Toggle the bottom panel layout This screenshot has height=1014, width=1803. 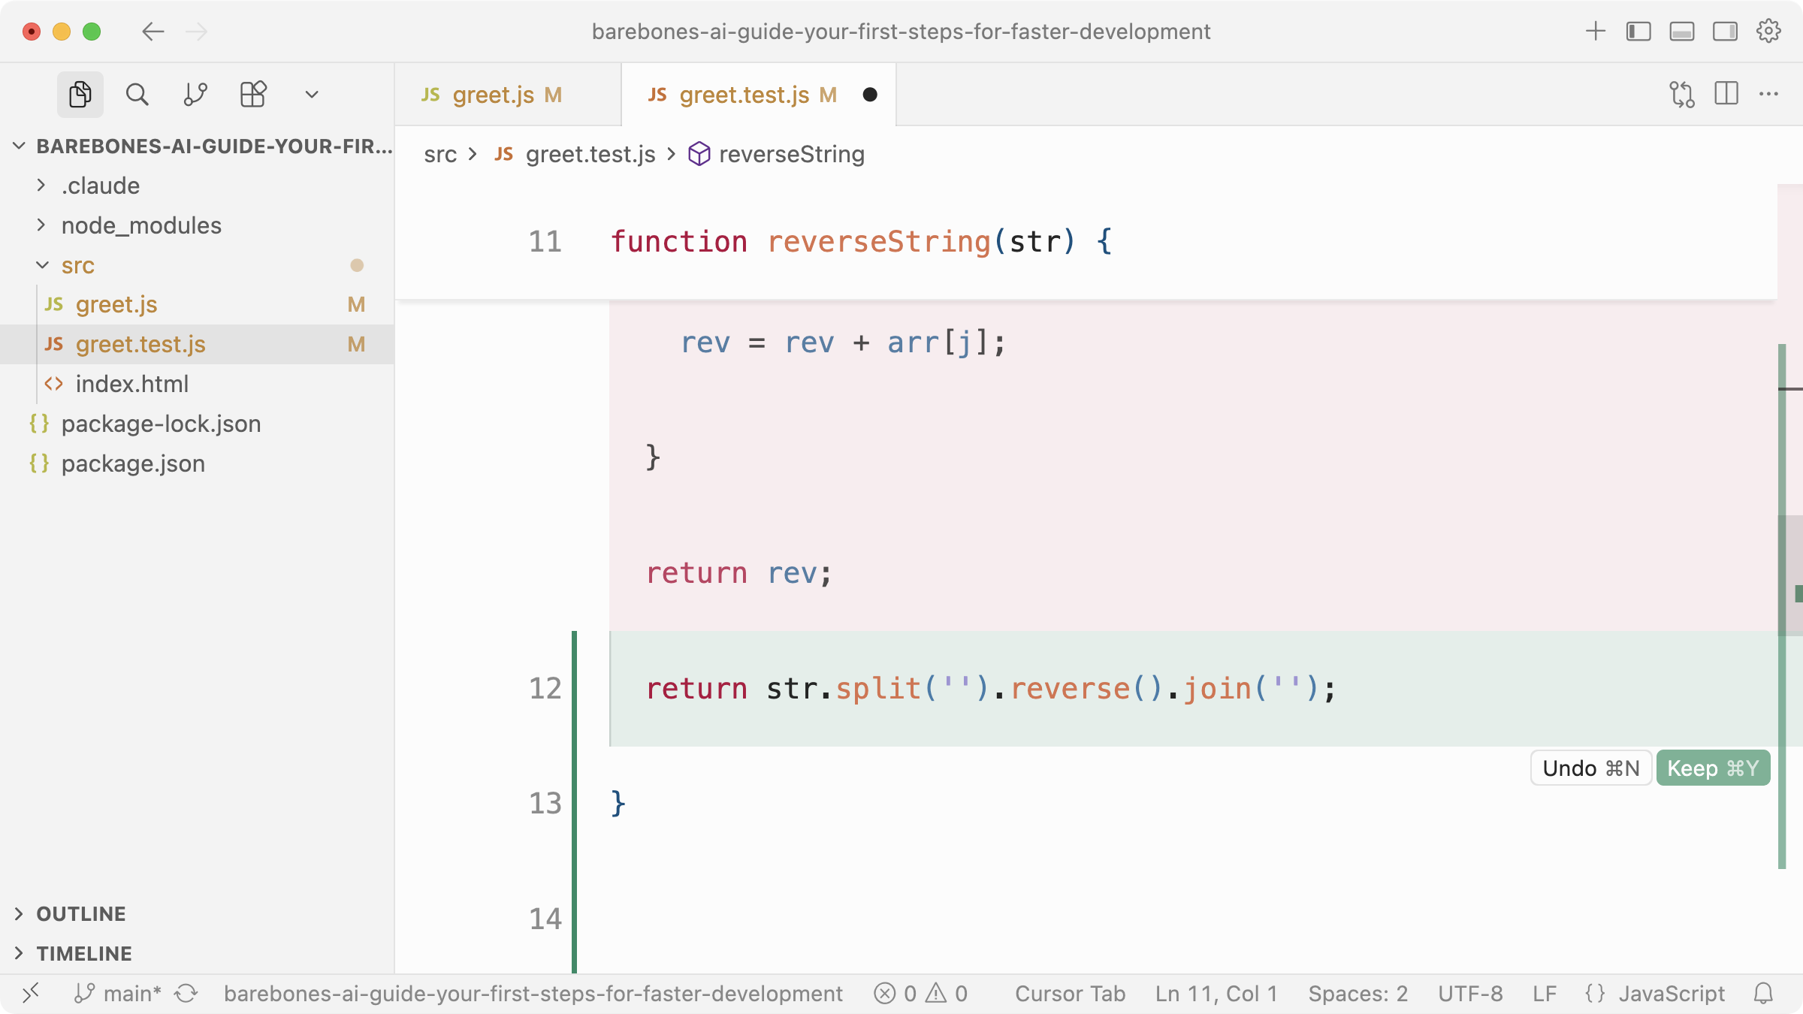(x=1681, y=32)
